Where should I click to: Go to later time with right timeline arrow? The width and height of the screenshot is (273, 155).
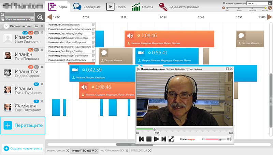[270, 17]
